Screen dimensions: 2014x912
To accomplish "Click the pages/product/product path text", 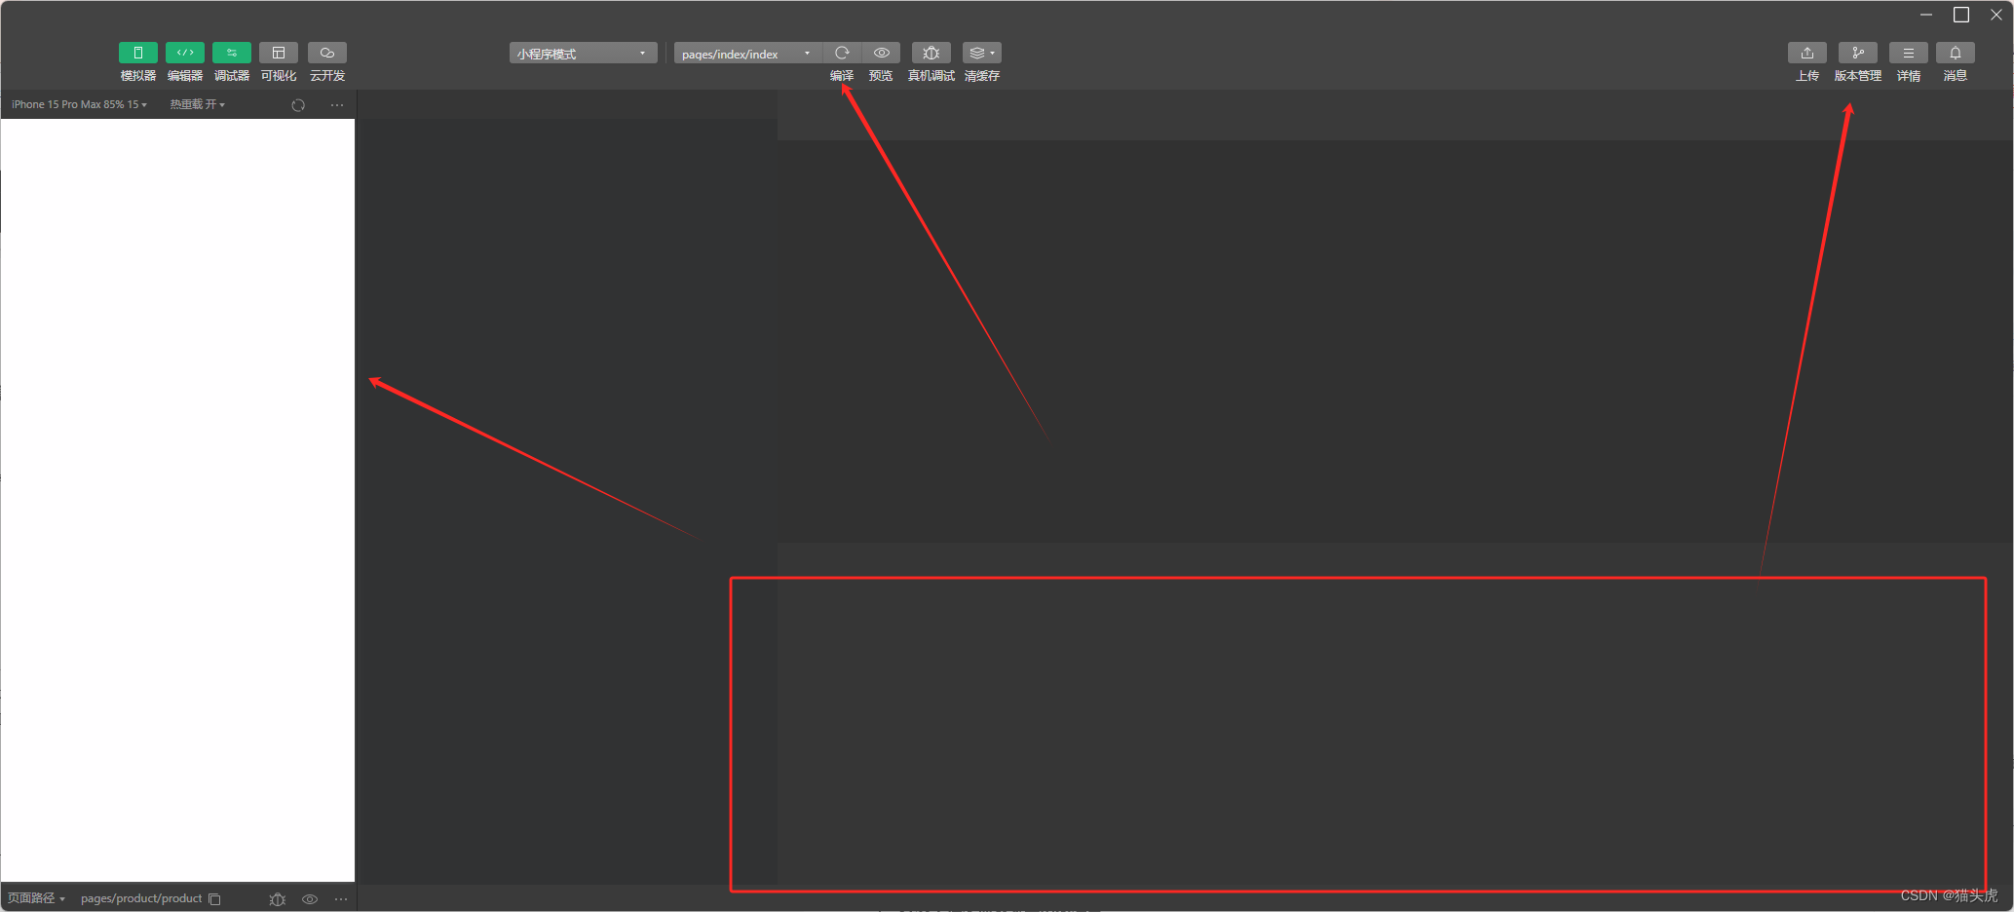I will [141, 898].
